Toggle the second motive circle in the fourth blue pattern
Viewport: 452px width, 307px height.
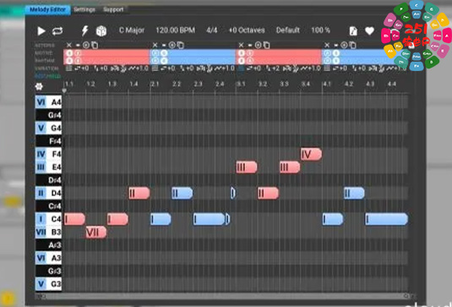[336, 53]
